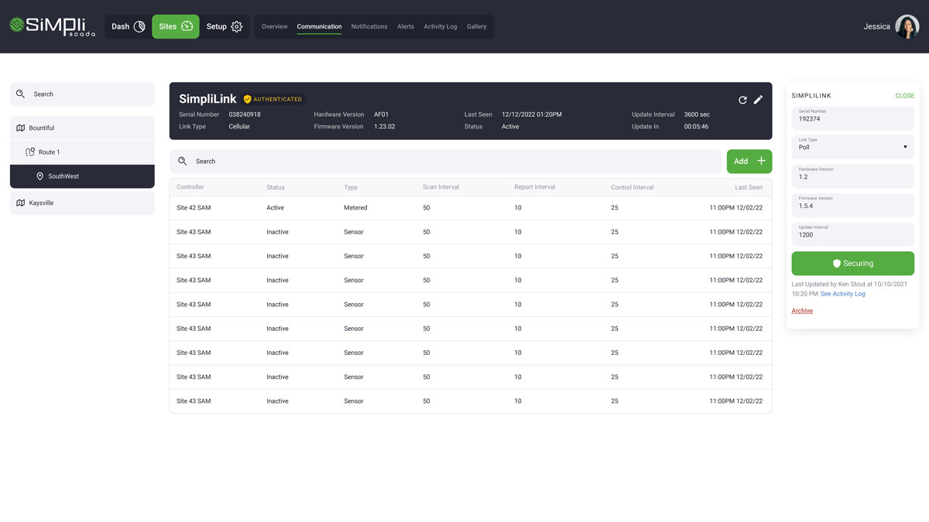This screenshot has height=522, width=929.
Task: Switch to the Overview tab
Action: tap(275, 26)
